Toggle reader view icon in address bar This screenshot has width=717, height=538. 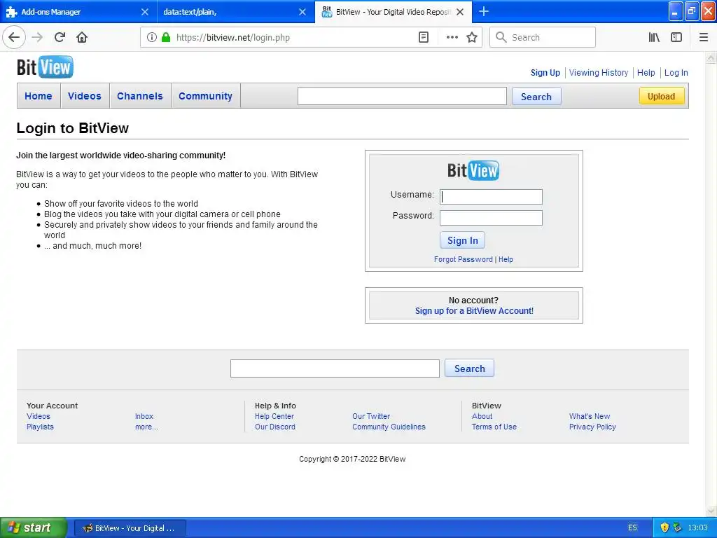424,38
